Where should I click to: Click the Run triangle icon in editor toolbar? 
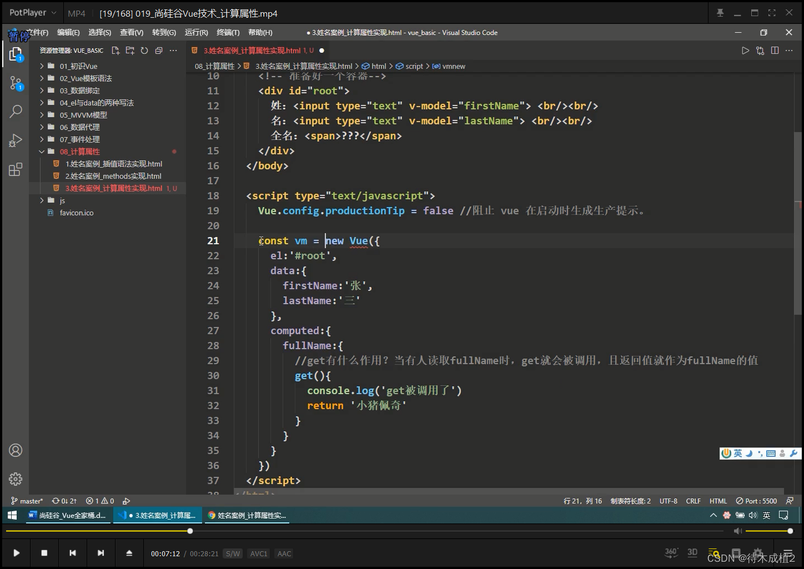(745, 51)
